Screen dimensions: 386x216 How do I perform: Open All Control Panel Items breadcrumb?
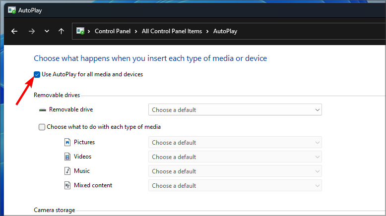click(x=172, y=31)
